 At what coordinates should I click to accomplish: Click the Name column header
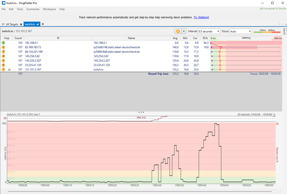coord(131,38)
